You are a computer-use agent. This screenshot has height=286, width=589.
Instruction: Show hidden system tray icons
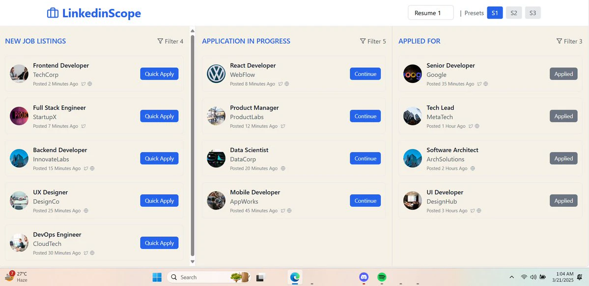[511, 277]
